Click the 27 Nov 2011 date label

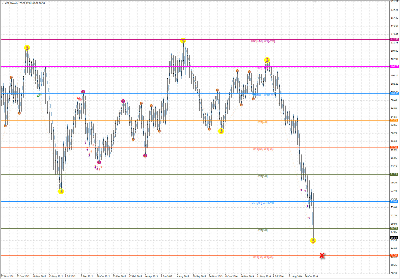tap(8, 277)
